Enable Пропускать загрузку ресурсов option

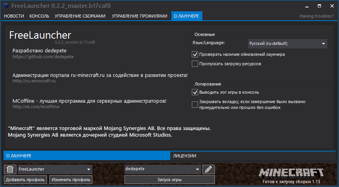[195, 63]
